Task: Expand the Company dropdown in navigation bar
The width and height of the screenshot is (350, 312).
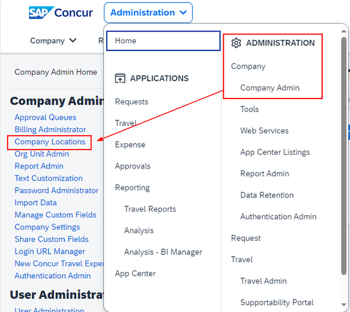Action: [x=53, y=40]
